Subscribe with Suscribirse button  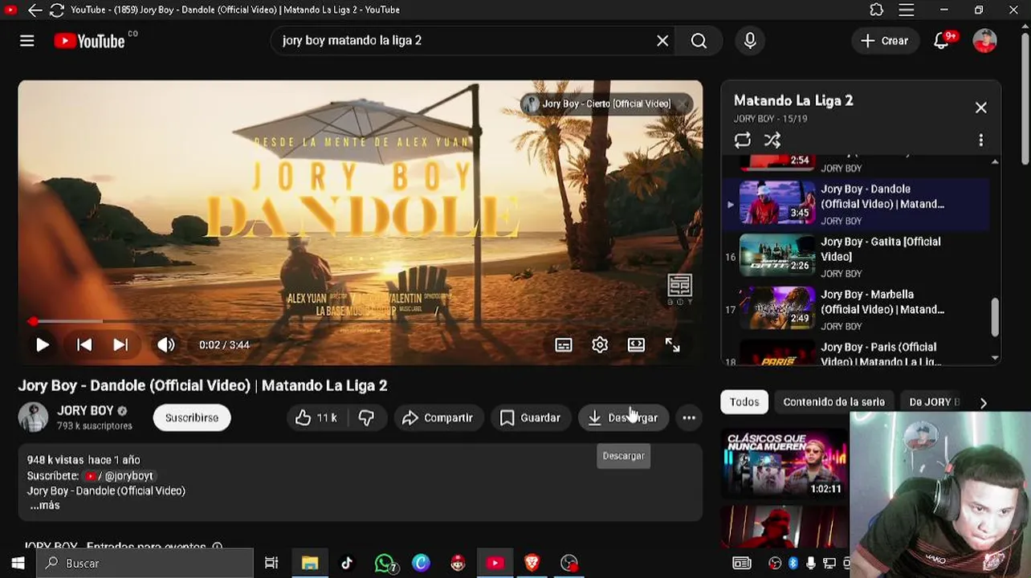[192, 417]
